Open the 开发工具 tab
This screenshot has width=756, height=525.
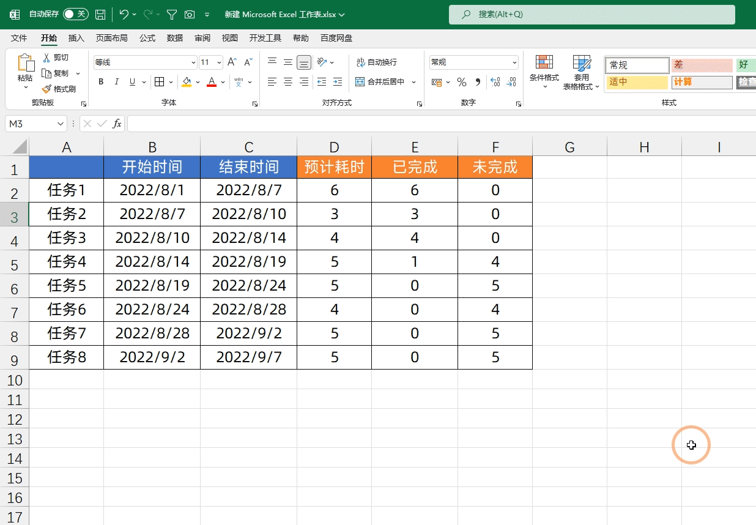(x=265, y=38)
